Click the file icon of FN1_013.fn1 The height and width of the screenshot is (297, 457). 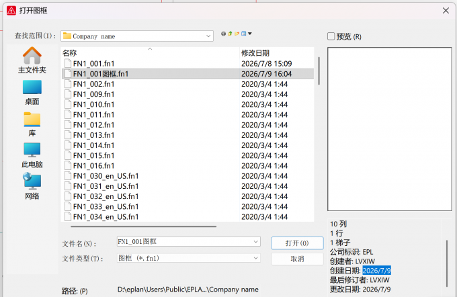pos(68,135)
